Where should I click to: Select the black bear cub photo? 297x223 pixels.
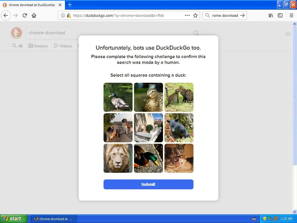tap(179, 128)
